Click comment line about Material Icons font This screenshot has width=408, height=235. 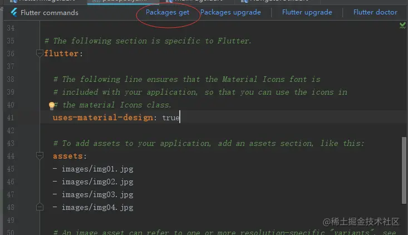click(187, 79)
